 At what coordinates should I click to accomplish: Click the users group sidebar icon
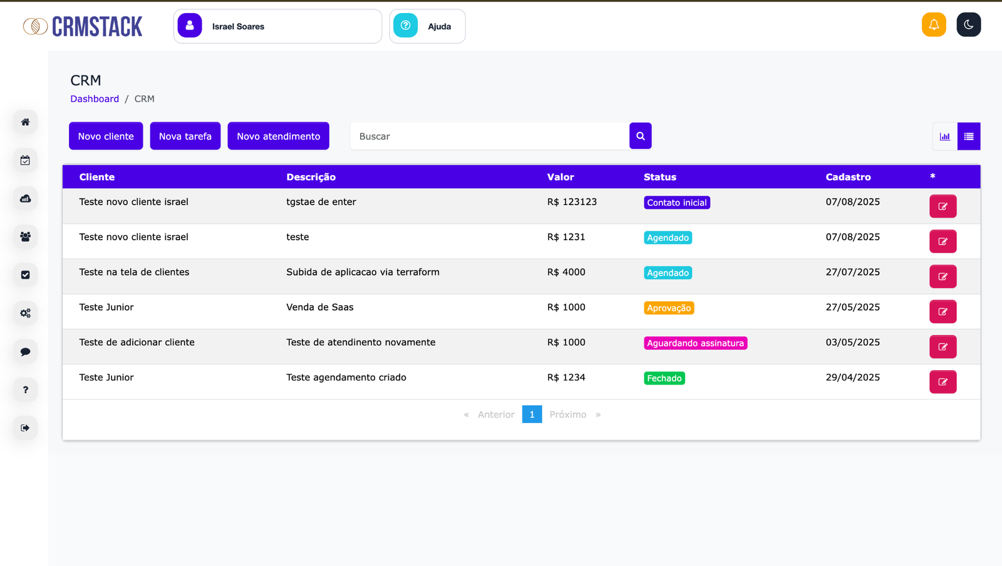tap(25, 236)
